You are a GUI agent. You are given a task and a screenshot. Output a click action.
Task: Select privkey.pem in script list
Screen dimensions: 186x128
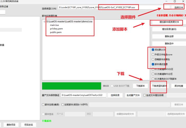56,29
